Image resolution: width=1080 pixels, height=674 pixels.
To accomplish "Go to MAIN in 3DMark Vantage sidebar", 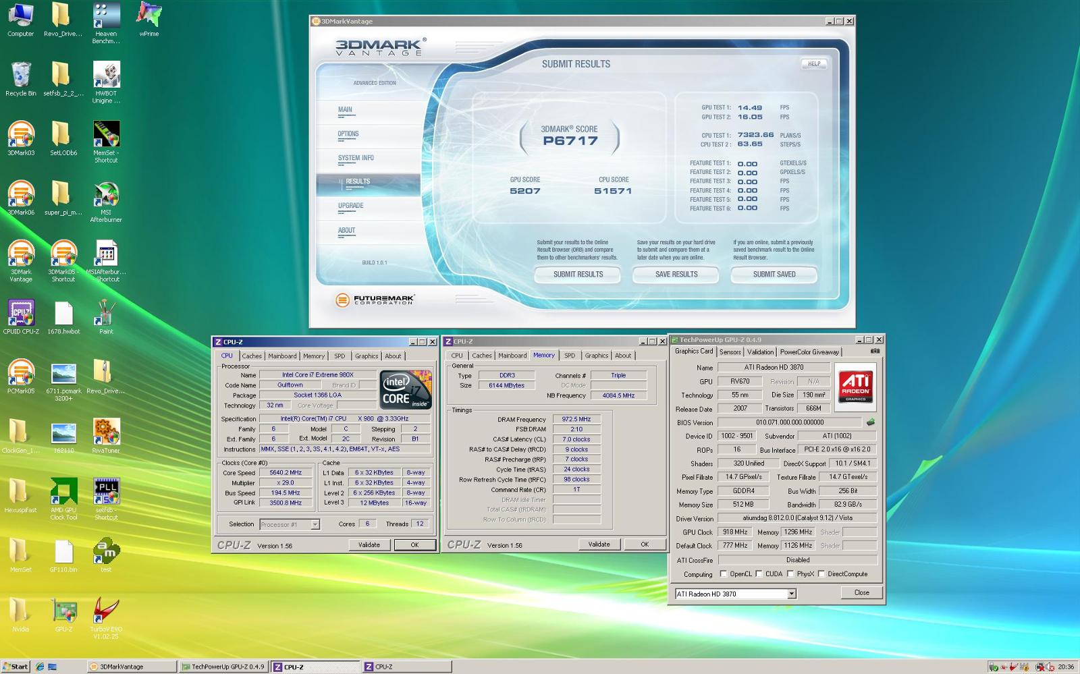I will [x=345, y=110].
